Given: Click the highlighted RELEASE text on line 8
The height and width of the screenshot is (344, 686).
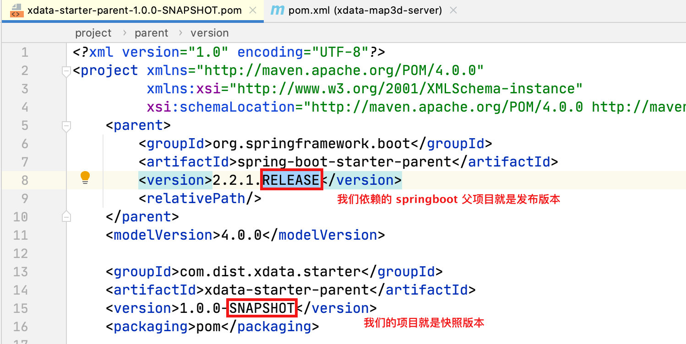Looking at the screenshot, I should [x=291, y=180].
